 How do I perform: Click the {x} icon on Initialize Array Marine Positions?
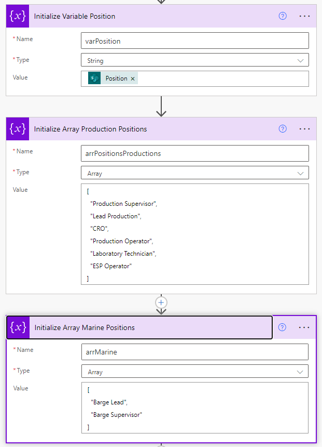tap(17, 327)
